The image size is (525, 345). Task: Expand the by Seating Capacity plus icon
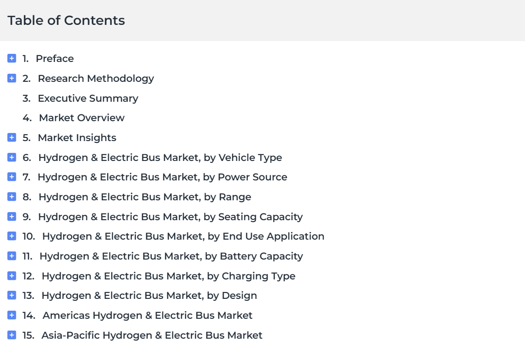pos(12,216)
